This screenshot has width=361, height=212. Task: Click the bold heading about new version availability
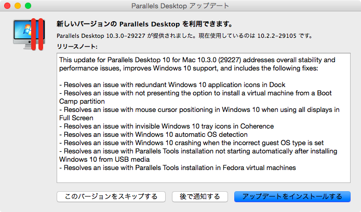[x=144, y=24]
